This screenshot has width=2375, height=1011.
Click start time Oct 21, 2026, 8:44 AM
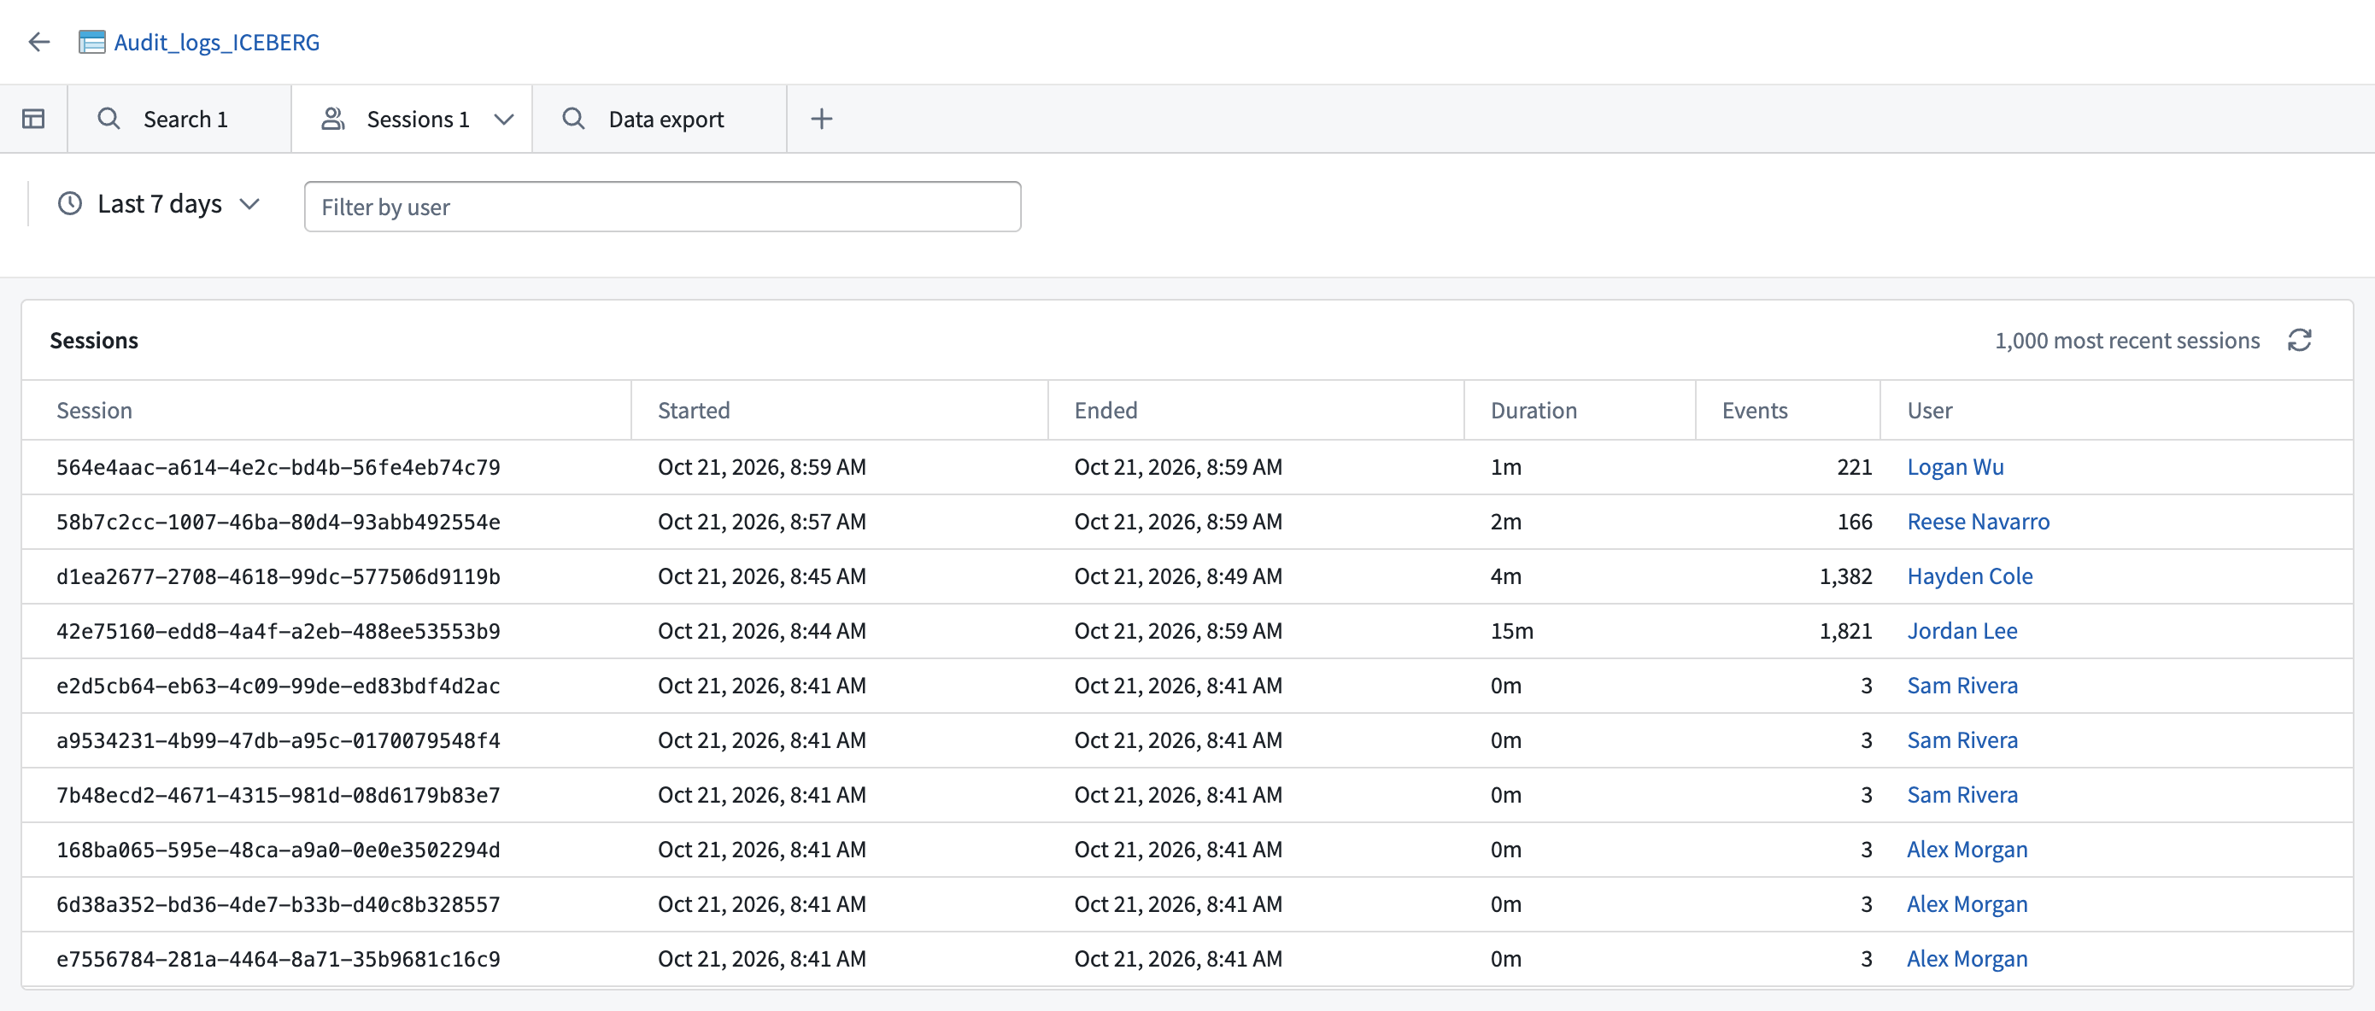coord(761,631)
